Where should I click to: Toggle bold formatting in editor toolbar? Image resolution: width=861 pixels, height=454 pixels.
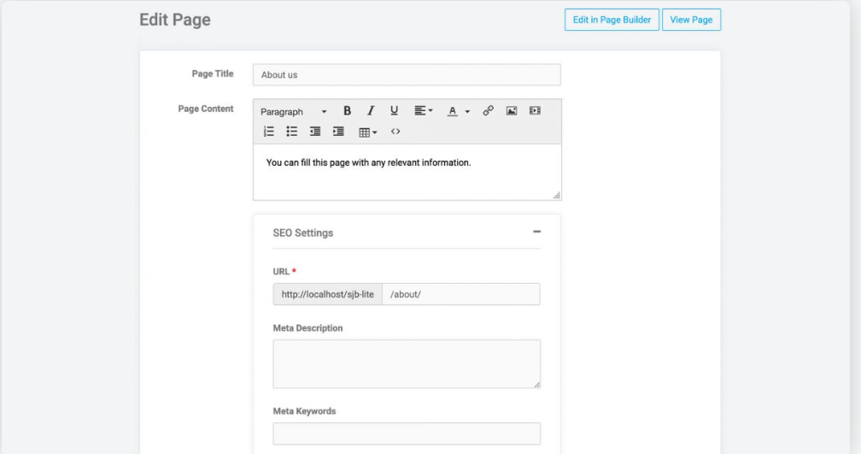pyautogui.click(x=347, y=111)
